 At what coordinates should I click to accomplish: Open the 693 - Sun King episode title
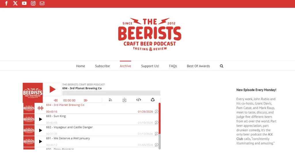click(56, 116)
